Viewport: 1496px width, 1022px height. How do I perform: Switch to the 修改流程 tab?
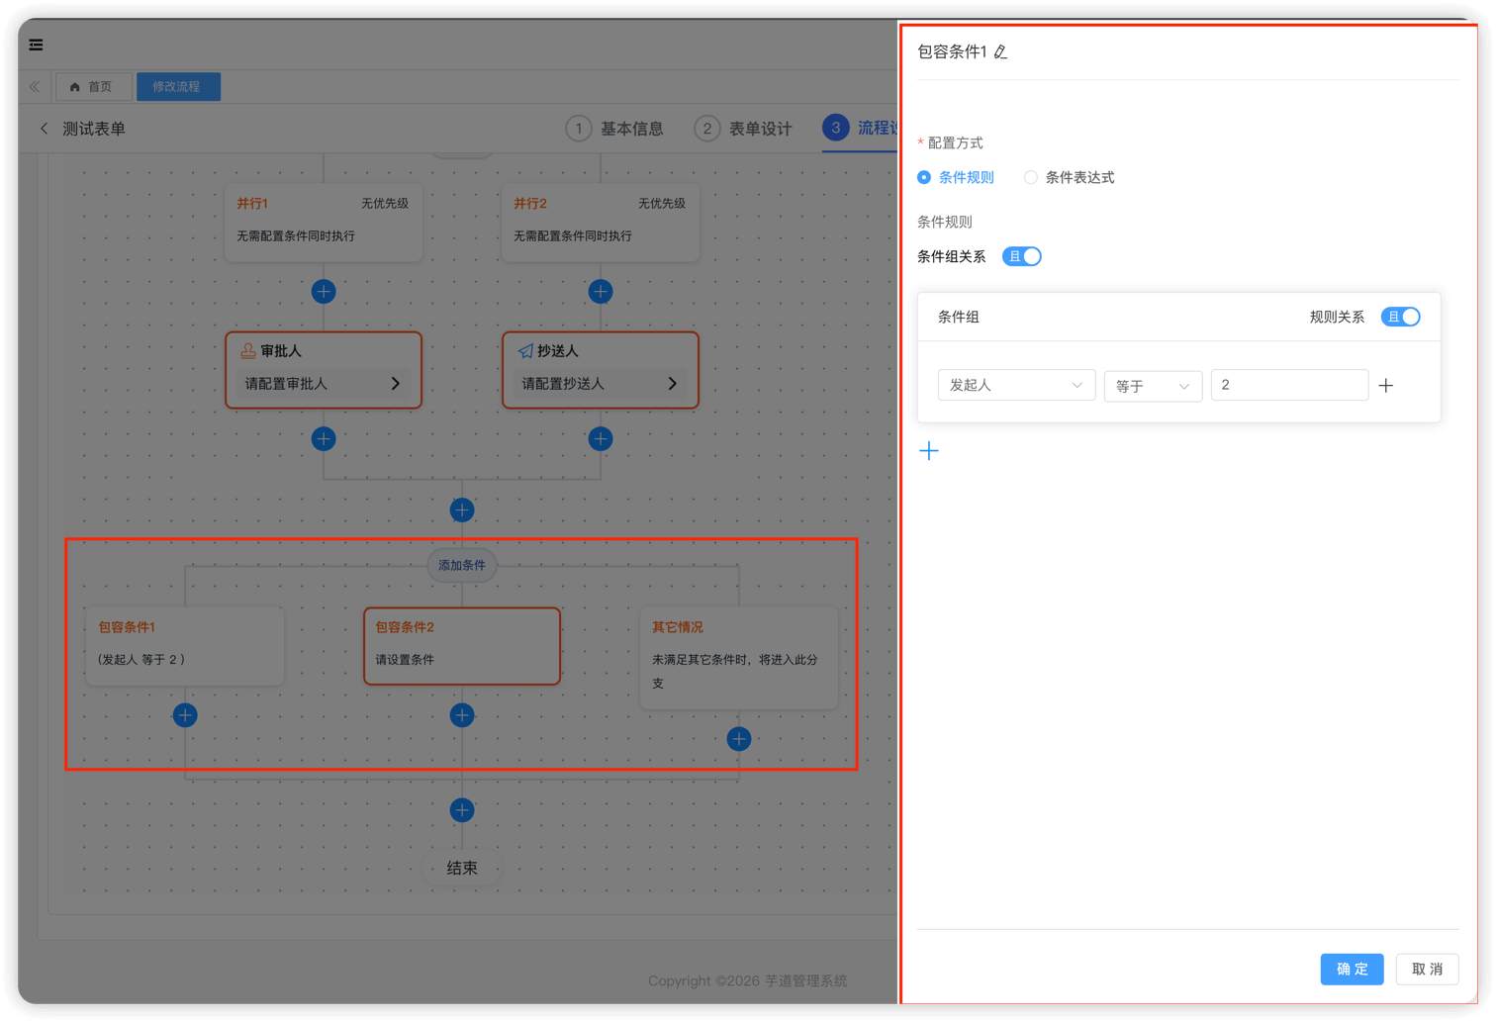[177, 87]
